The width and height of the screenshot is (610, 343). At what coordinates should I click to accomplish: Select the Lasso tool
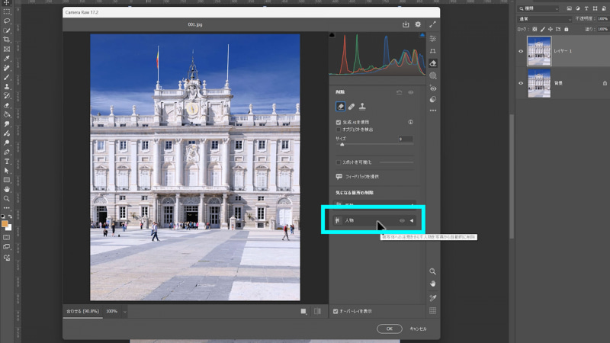pos(7,21)
